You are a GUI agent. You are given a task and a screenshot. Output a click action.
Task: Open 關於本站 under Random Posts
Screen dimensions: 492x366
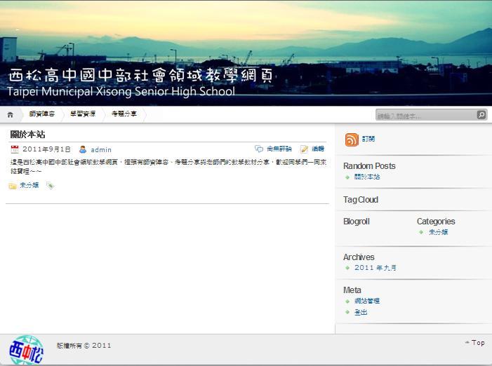(x=367, y=177)
